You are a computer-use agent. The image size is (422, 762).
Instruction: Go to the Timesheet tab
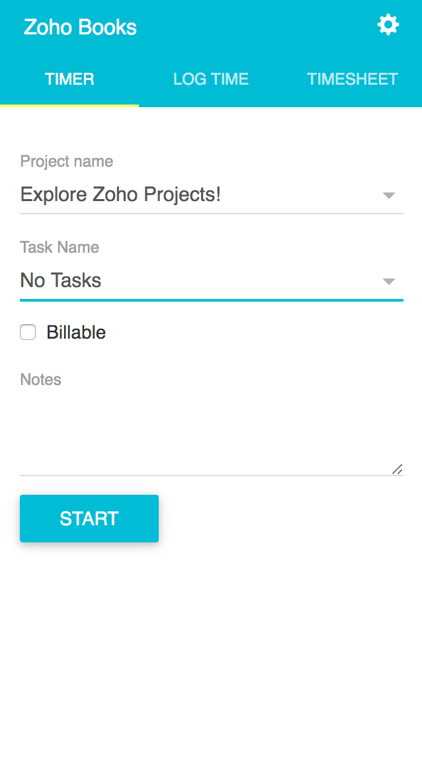click(x=352, y=79)
